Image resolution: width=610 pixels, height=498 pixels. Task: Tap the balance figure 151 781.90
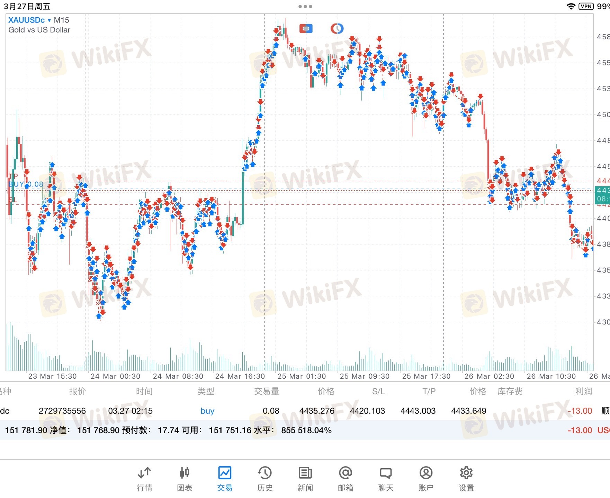click(x=26, y=430)
